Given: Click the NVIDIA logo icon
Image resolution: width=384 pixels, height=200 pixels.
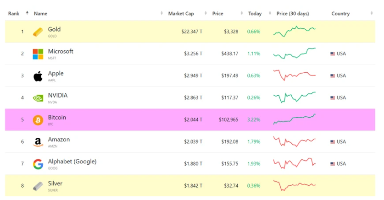Looking at the screenshot, I should click(38, 98).
